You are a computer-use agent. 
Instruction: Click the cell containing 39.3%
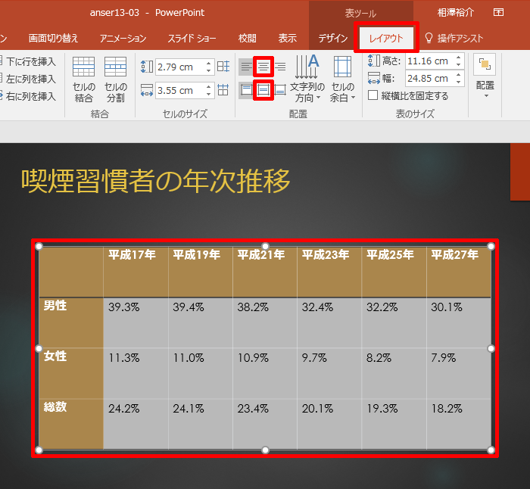136,322
